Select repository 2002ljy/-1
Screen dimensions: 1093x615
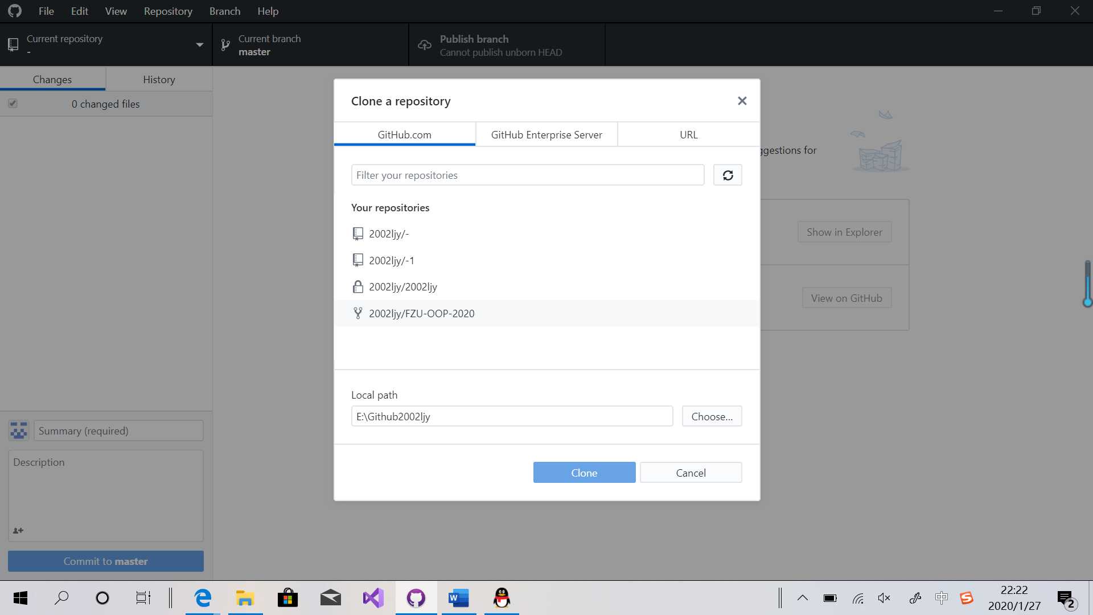[x=546, y=260]
